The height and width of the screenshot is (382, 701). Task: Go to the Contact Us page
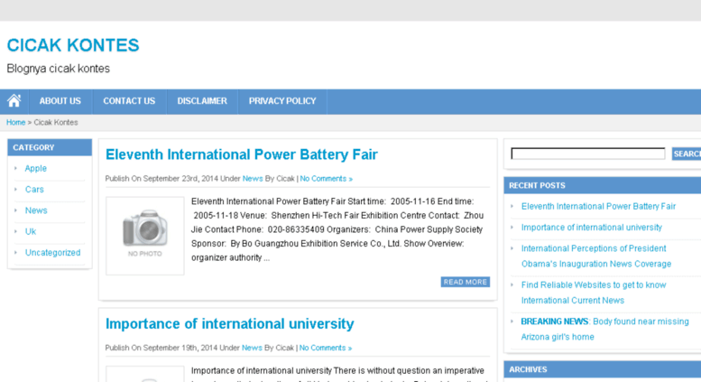point(129,101)
